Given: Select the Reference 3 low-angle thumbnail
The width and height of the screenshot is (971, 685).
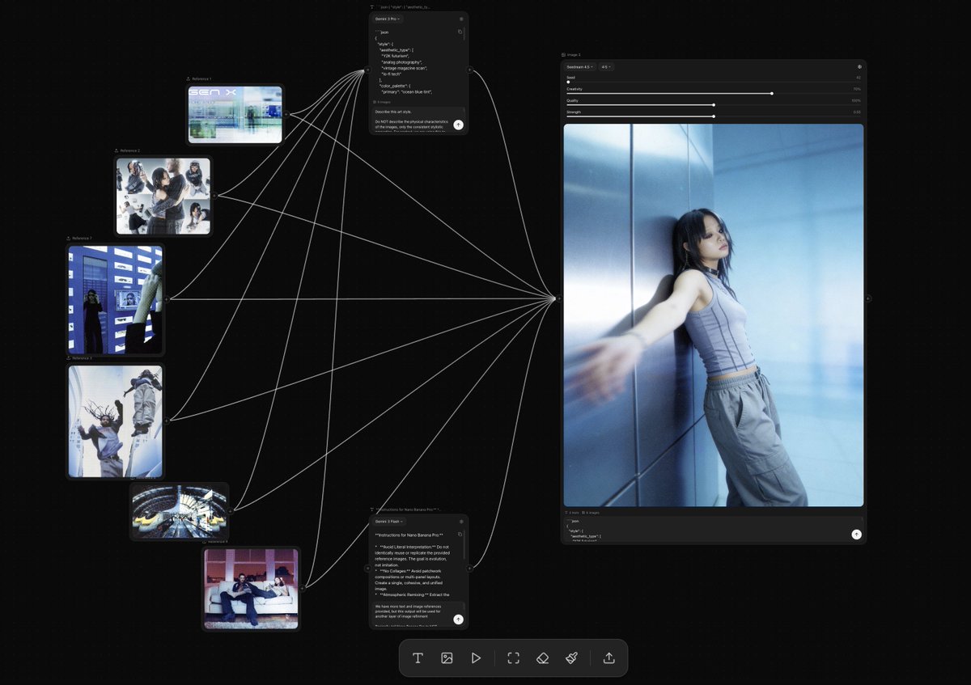Looking at the screenshot, I should (x=116, y=421).
